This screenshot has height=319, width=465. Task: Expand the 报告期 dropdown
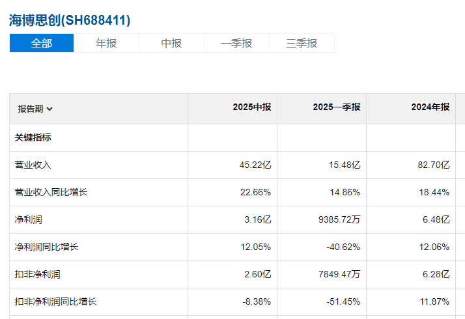pos(35,109)
